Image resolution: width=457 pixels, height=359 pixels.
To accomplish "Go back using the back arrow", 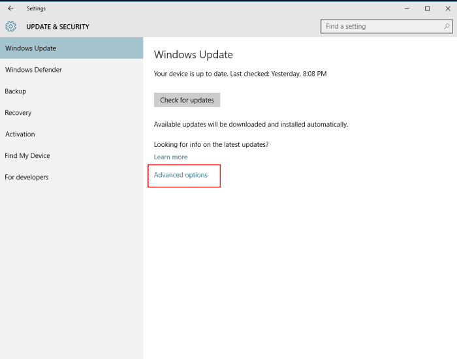I will (x=11, y=8).
